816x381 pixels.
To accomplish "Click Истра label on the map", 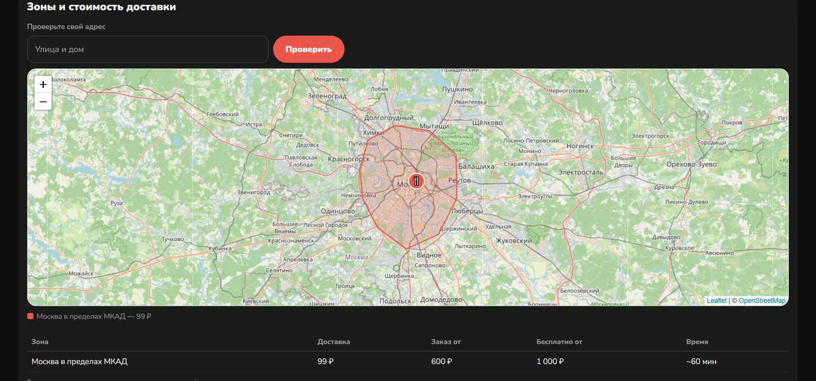I will [x=254, y=124].
